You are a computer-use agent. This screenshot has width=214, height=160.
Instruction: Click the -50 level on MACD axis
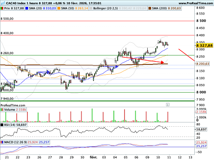(x=199, y=152)
